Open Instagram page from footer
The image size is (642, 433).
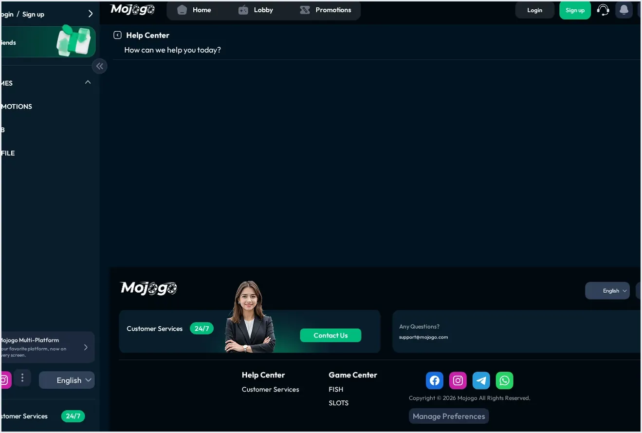click(458, 380)
